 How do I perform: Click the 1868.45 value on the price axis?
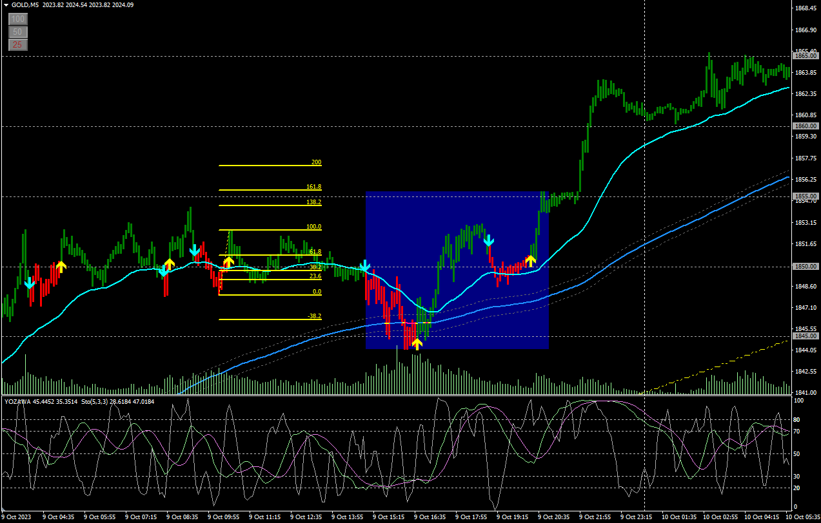click(x=807, y=8)
